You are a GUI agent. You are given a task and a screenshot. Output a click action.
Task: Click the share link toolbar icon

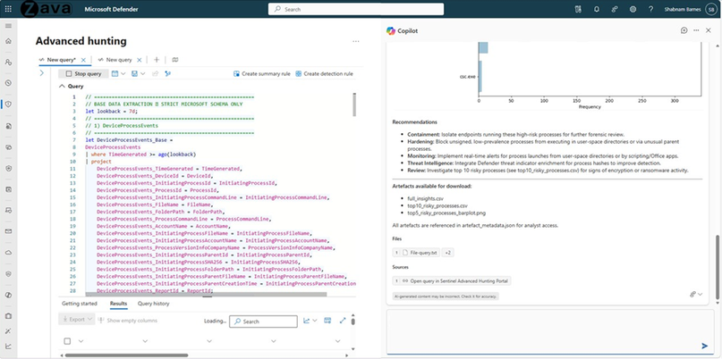coord(155,73)
